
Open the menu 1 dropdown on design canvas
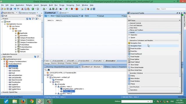click(x=50, y=21)
